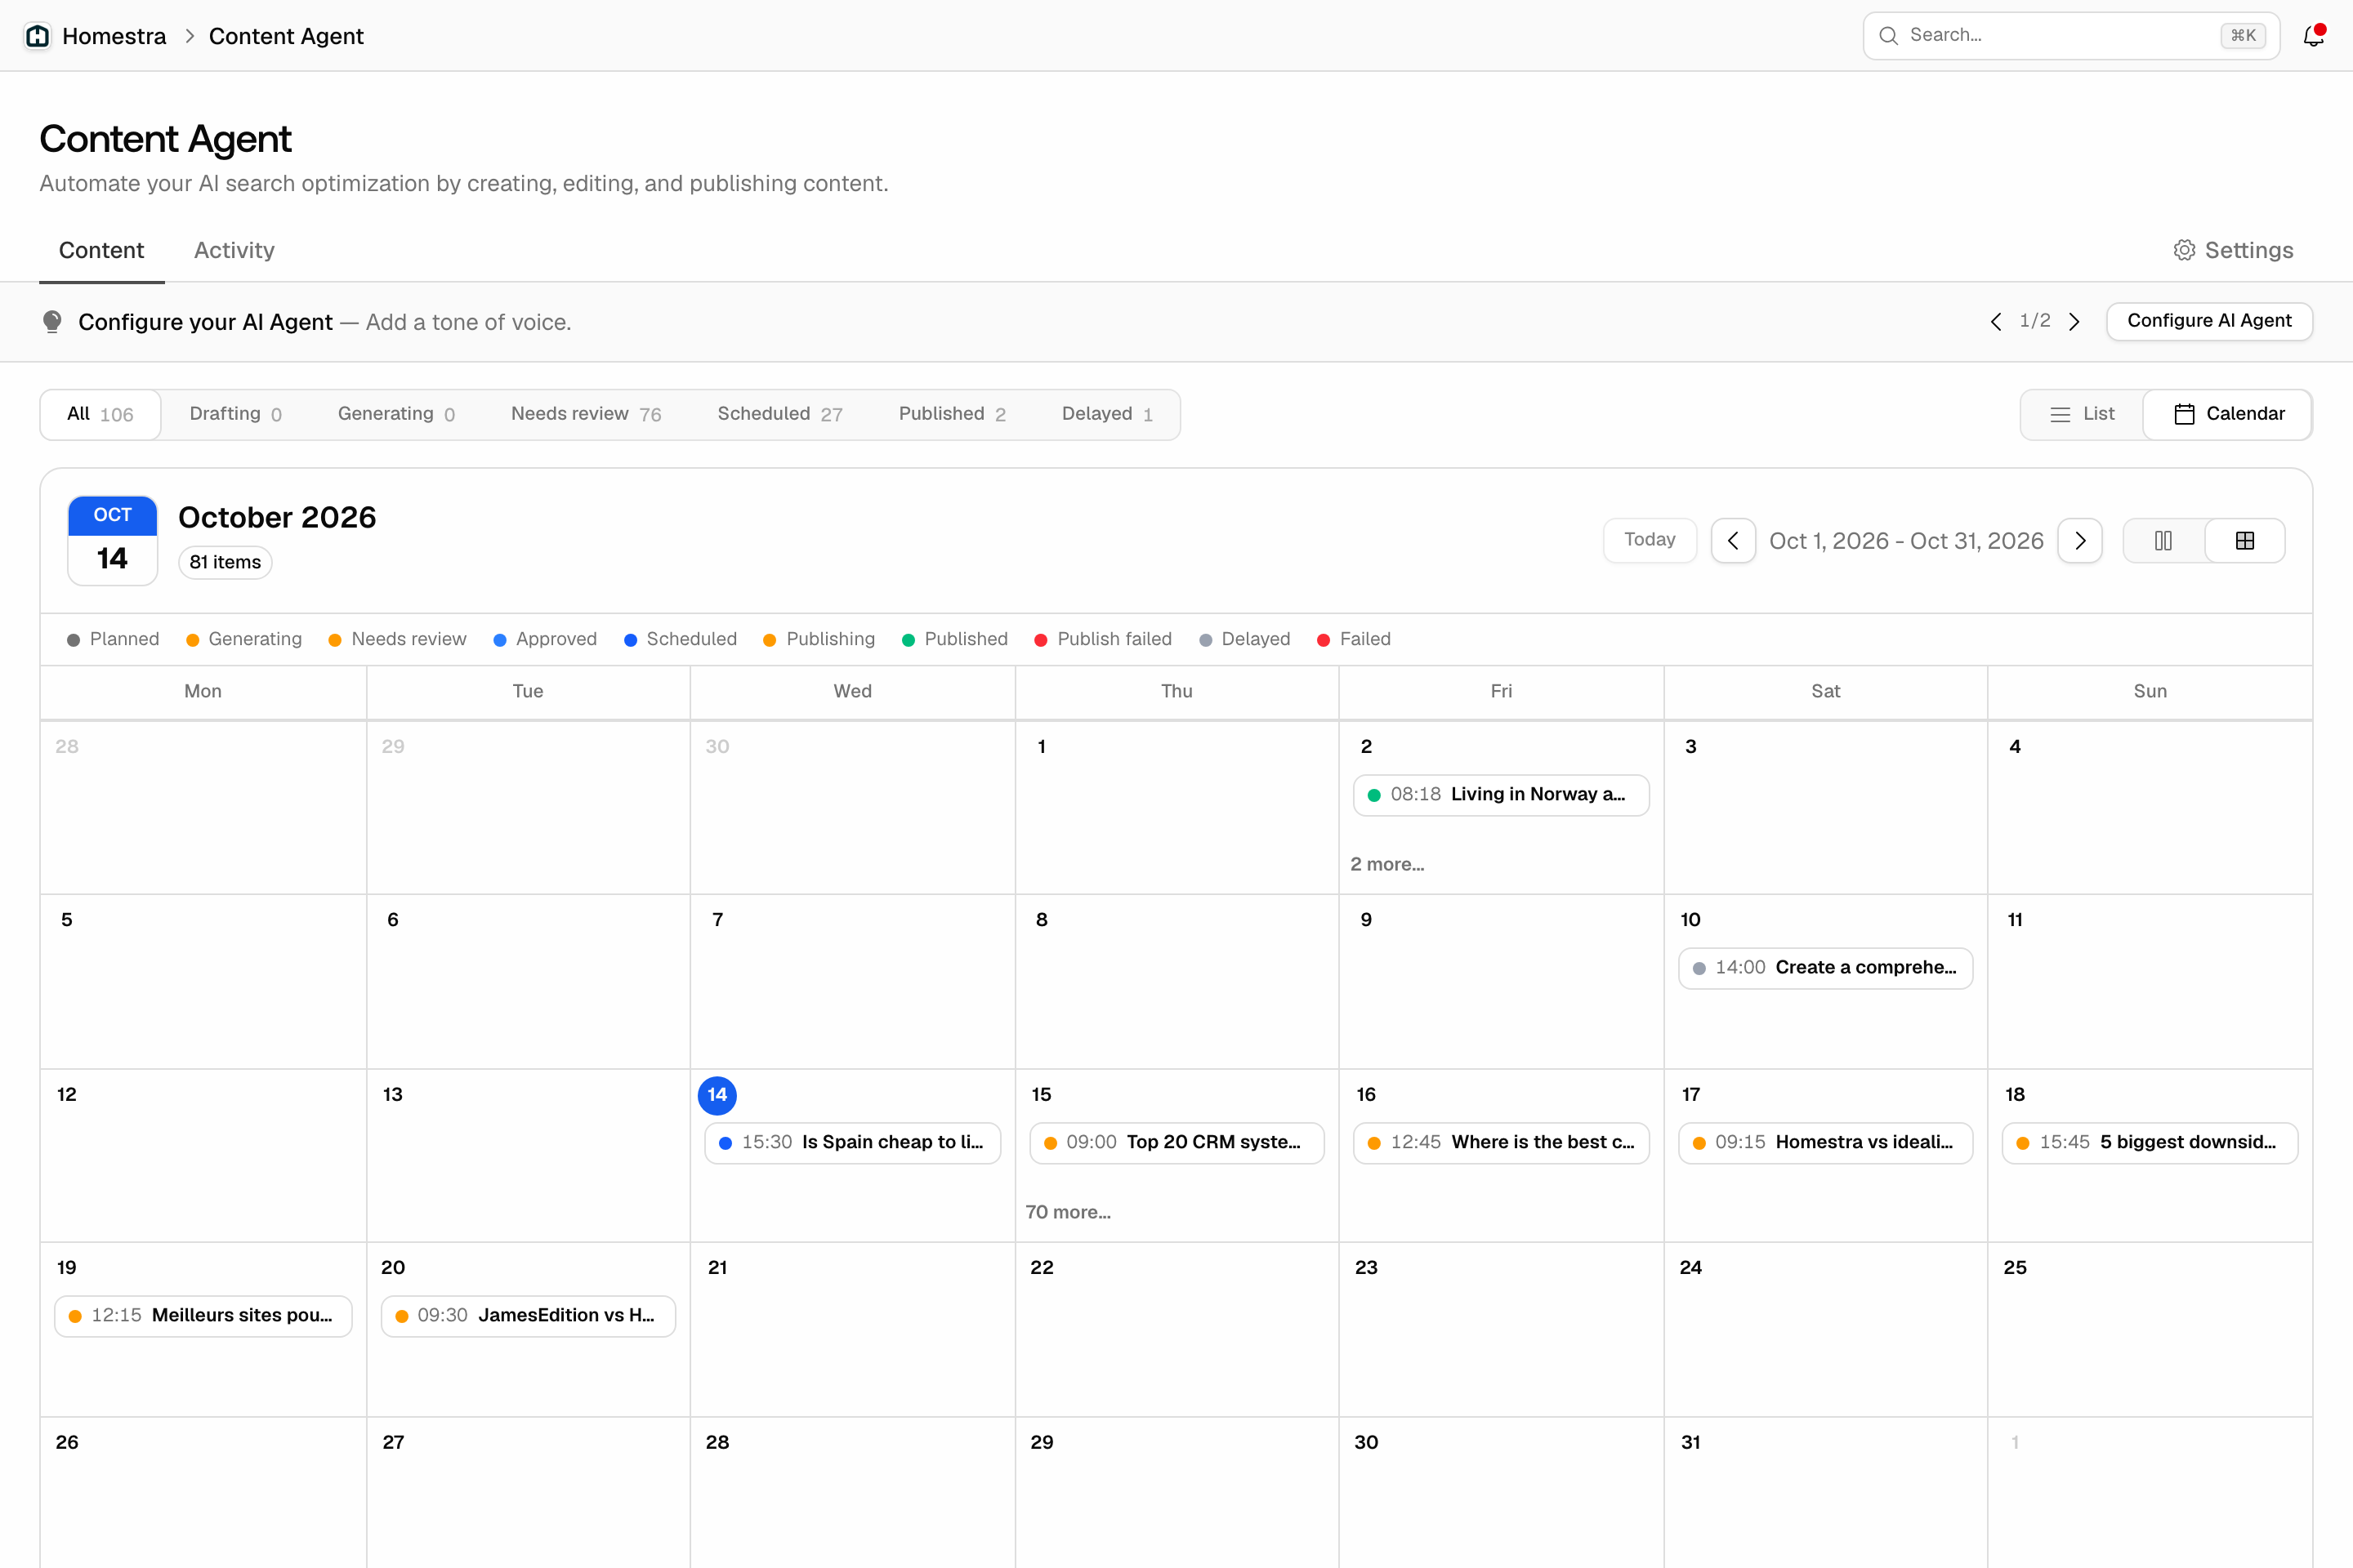Screen dimensions: 2353x1568
Task: Open Top 20 CRM syste... event
Action: click(x=1176, y=1143)
